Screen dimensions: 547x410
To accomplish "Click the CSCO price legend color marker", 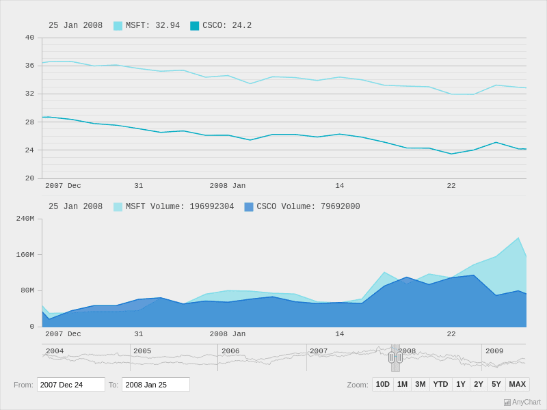I will pos(195,26).
